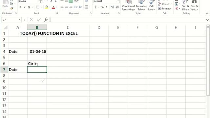Open the font color dropdown arrow
The width and height of the screenshot is (210, 118).
57,7
